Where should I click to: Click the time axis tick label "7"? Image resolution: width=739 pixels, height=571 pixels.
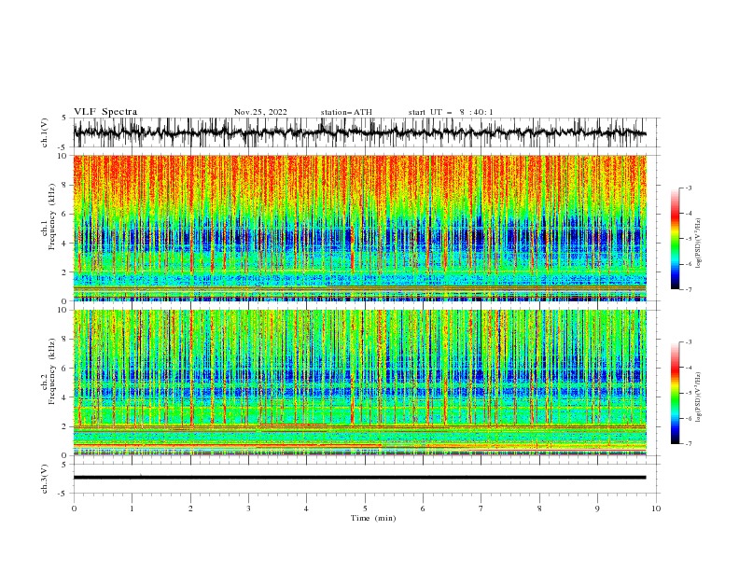coord(481,508)
